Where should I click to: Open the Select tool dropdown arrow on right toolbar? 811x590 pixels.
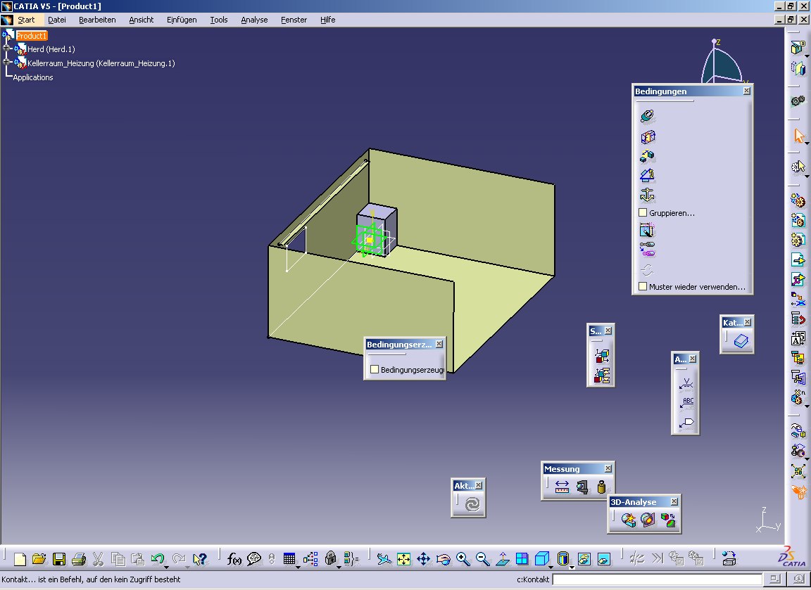point(807,143)
